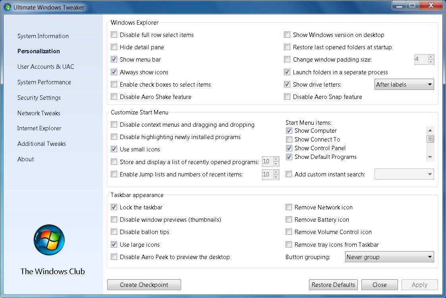Check Show Connect To item
The width and height of the screenshot is (446, 298).
click(x=289, y=139)
